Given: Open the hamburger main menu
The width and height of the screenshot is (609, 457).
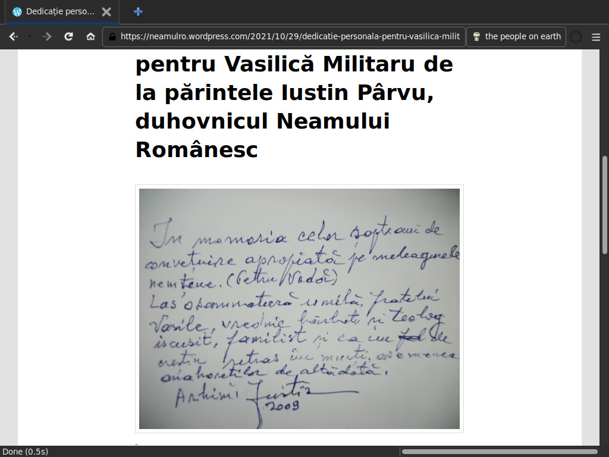Looking at the screenshot, I should [596, 36].
